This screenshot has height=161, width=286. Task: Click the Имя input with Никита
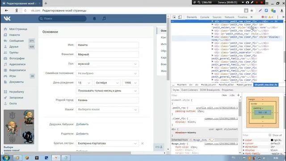pos(107,45)
